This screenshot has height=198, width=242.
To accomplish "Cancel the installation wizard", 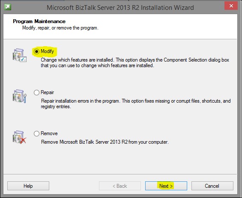I will click(x=212, y=186).
